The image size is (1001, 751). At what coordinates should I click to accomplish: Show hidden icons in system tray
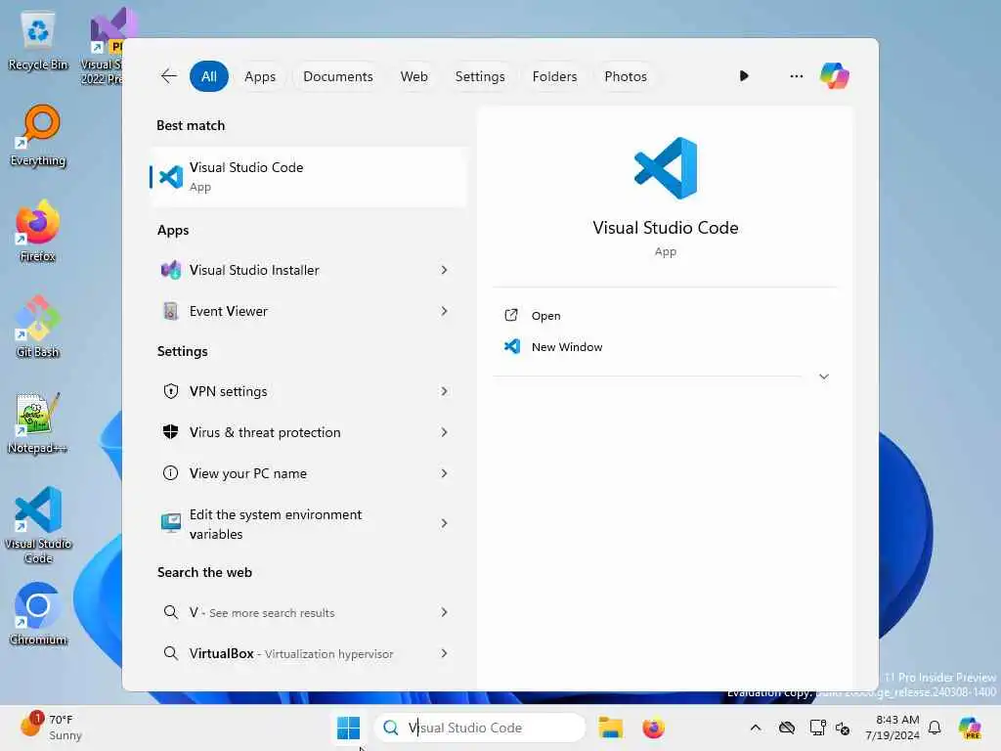[x=756, y=728]
